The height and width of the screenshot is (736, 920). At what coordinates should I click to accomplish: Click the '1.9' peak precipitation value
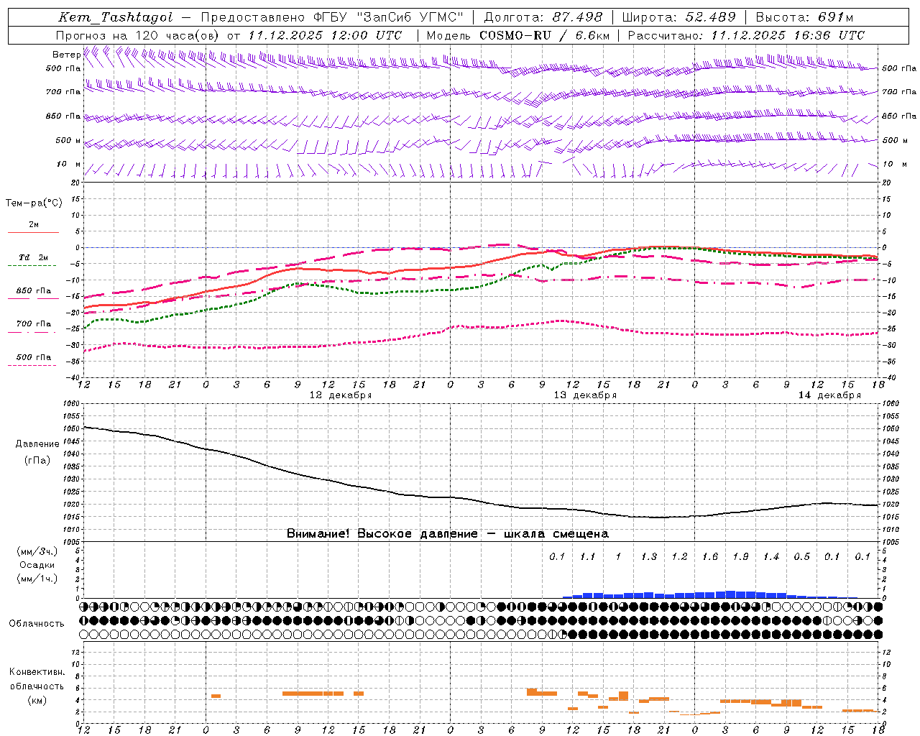(x=740, y=556)
